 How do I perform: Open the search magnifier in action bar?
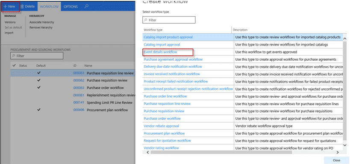click(x=86, y=6)
